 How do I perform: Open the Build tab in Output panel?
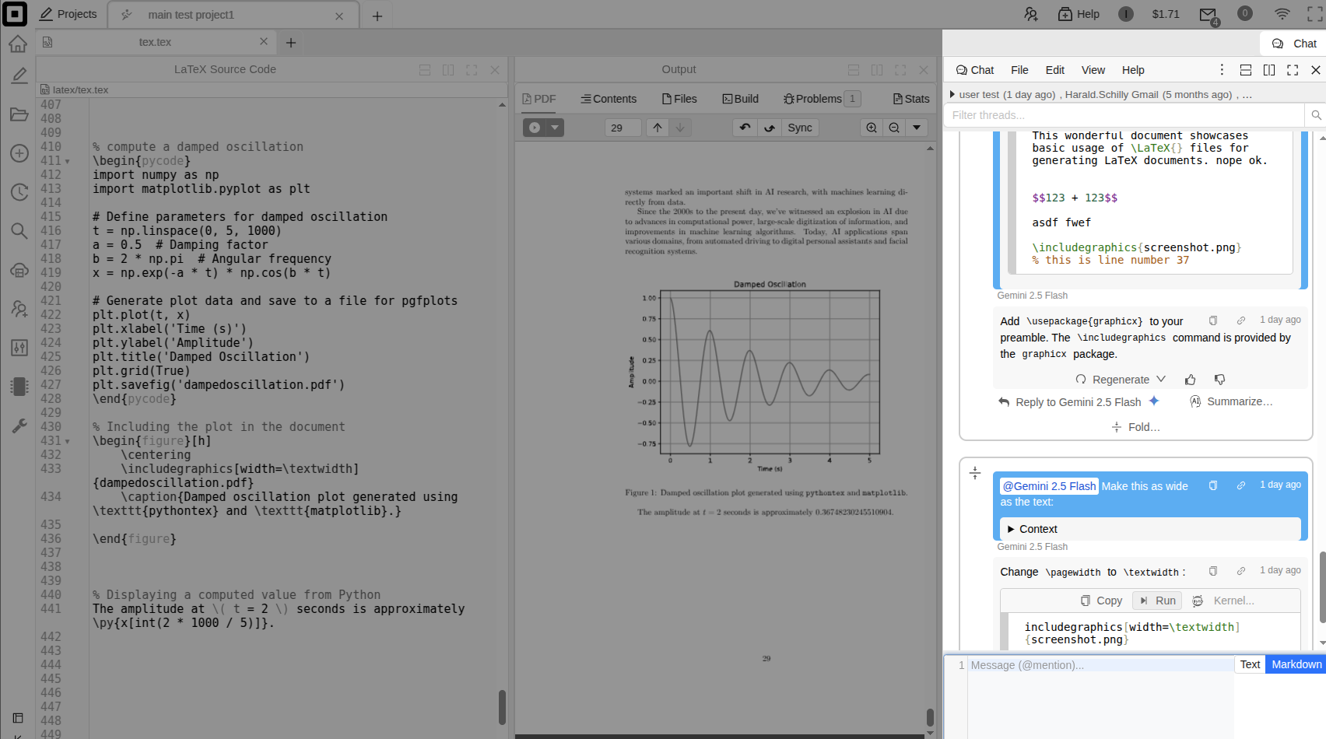tap(740, 98)
